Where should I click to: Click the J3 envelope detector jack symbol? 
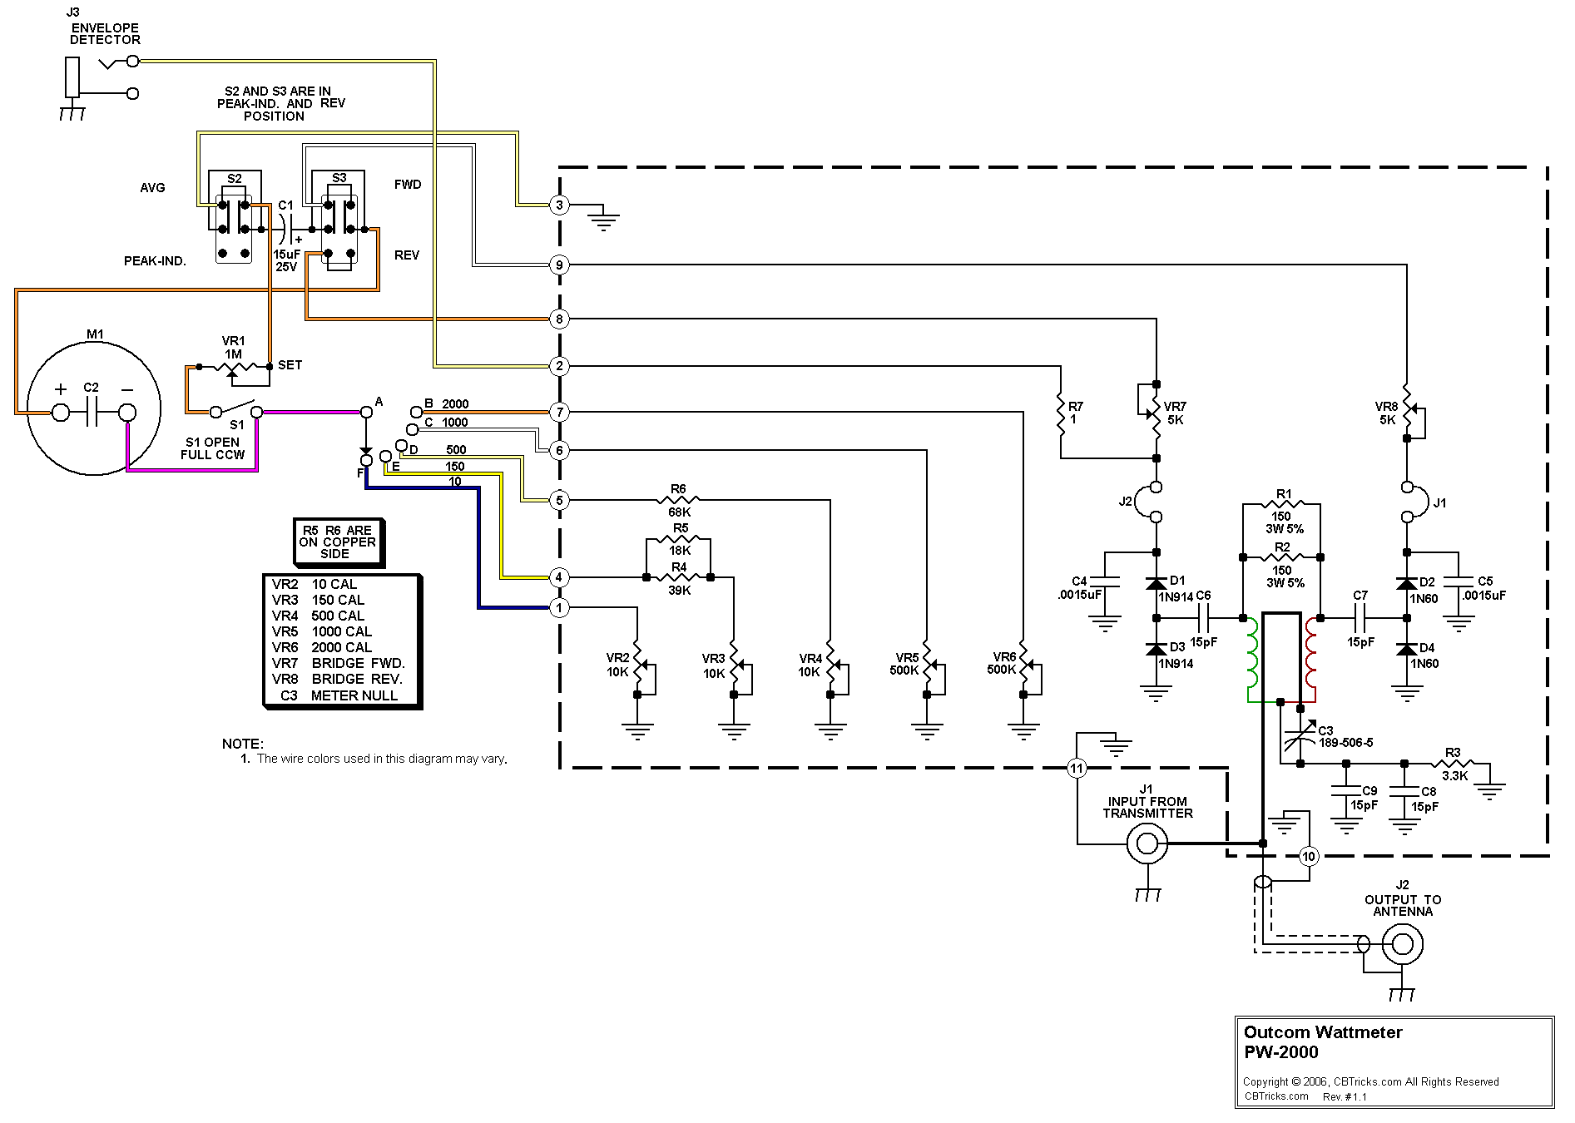point(73,77)
